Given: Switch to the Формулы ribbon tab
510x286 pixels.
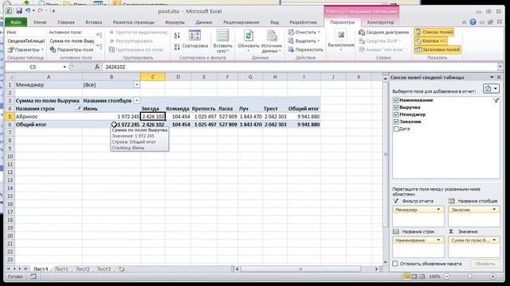Looking at the screenshot, I should coord(175,22).
